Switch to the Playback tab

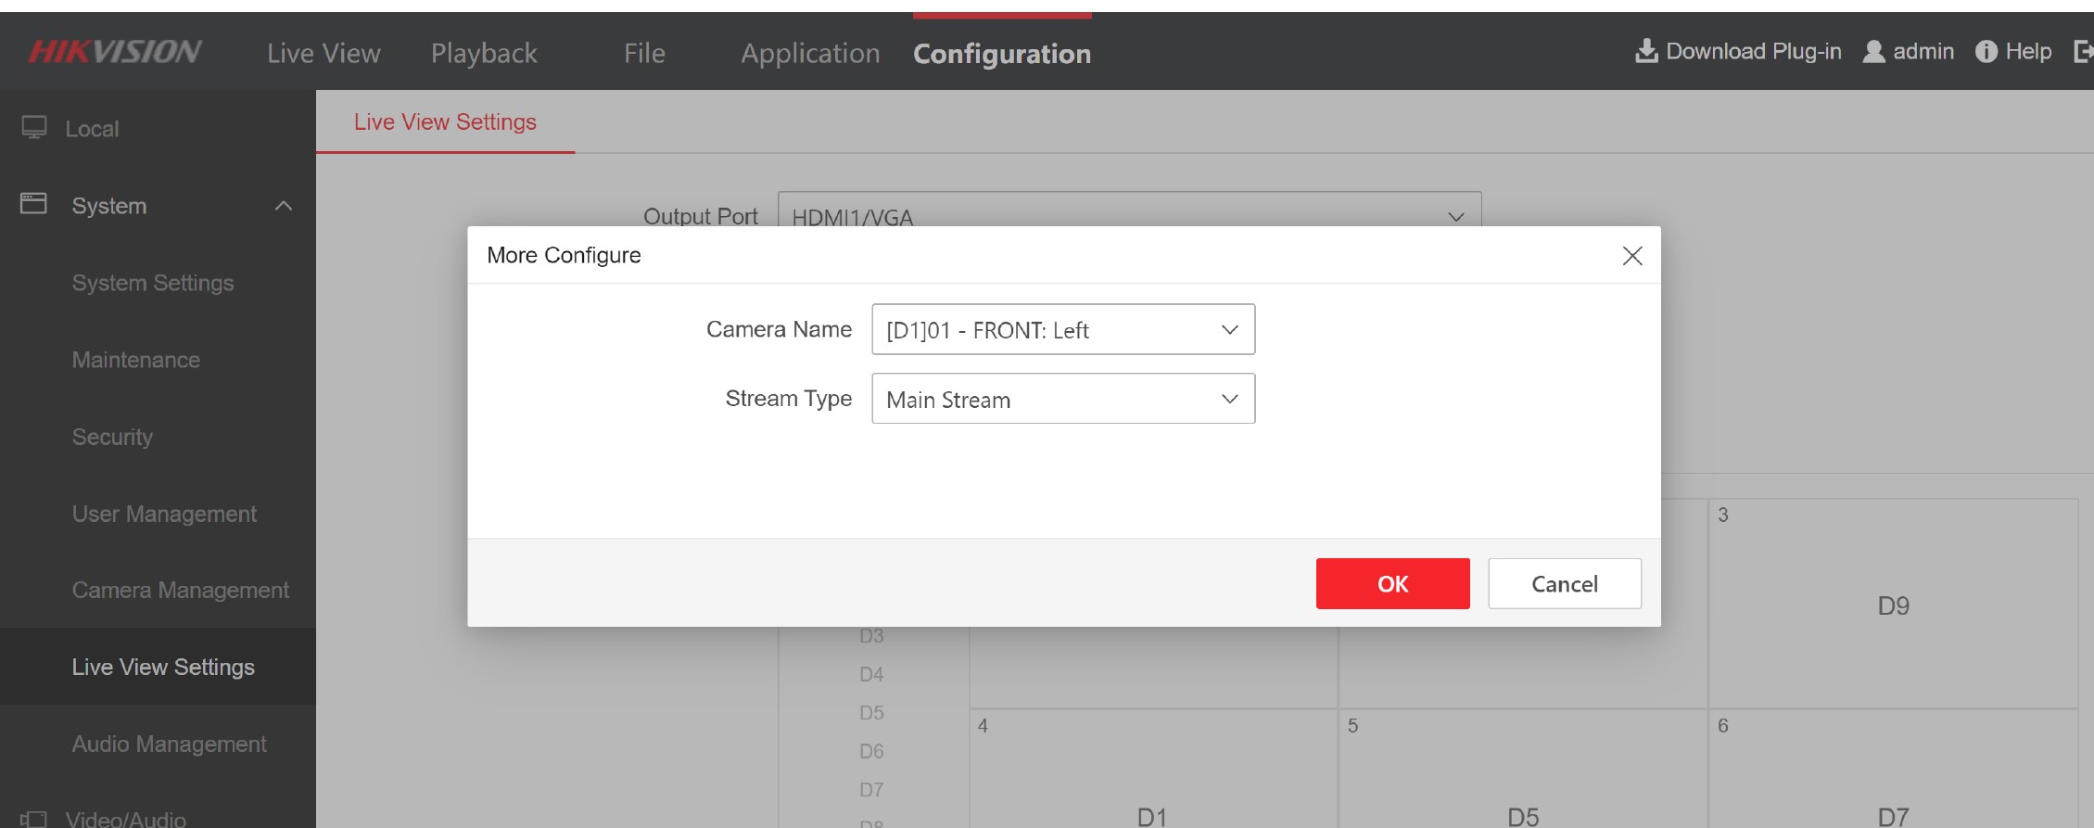[483, 54]
